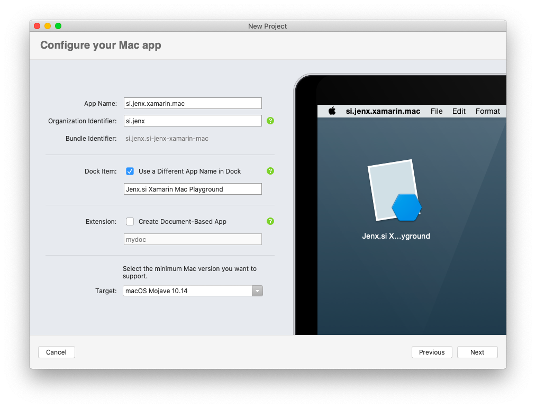The width and height of the screenshot is (536, 408).
Task: Click the mydoc extension input field
Action: [193, 239]
